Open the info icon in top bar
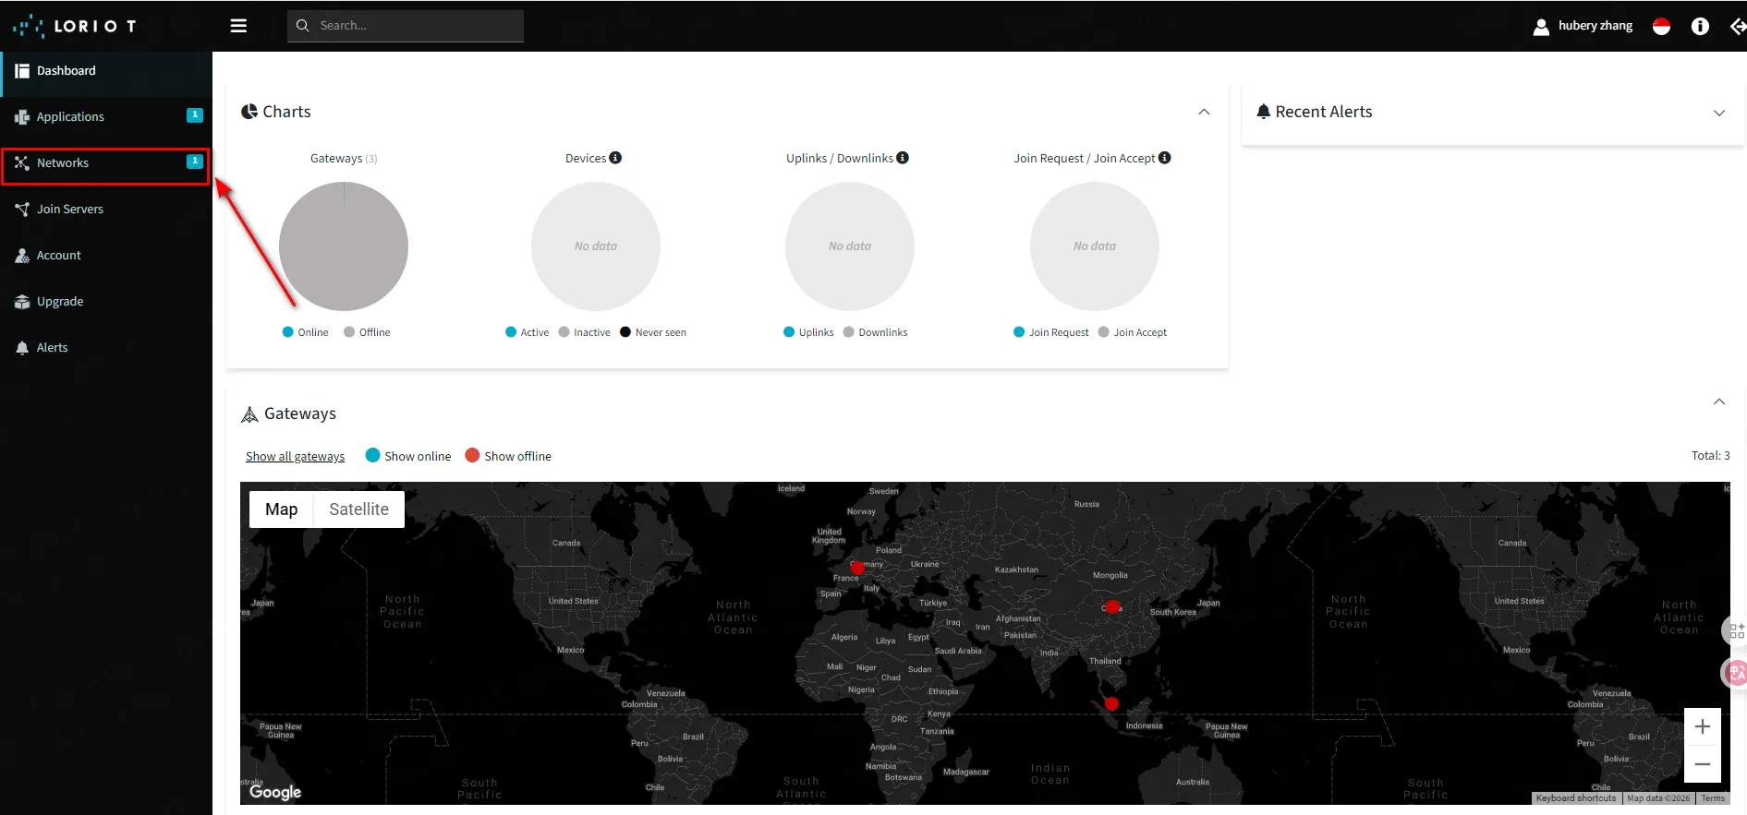This screenshot has height=815, width=1747. (x=1700, y=27)
